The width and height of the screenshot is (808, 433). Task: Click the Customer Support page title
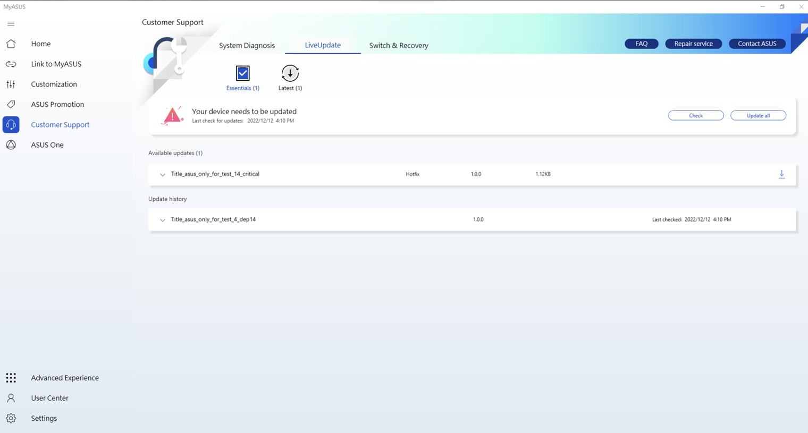click(173, 22)
